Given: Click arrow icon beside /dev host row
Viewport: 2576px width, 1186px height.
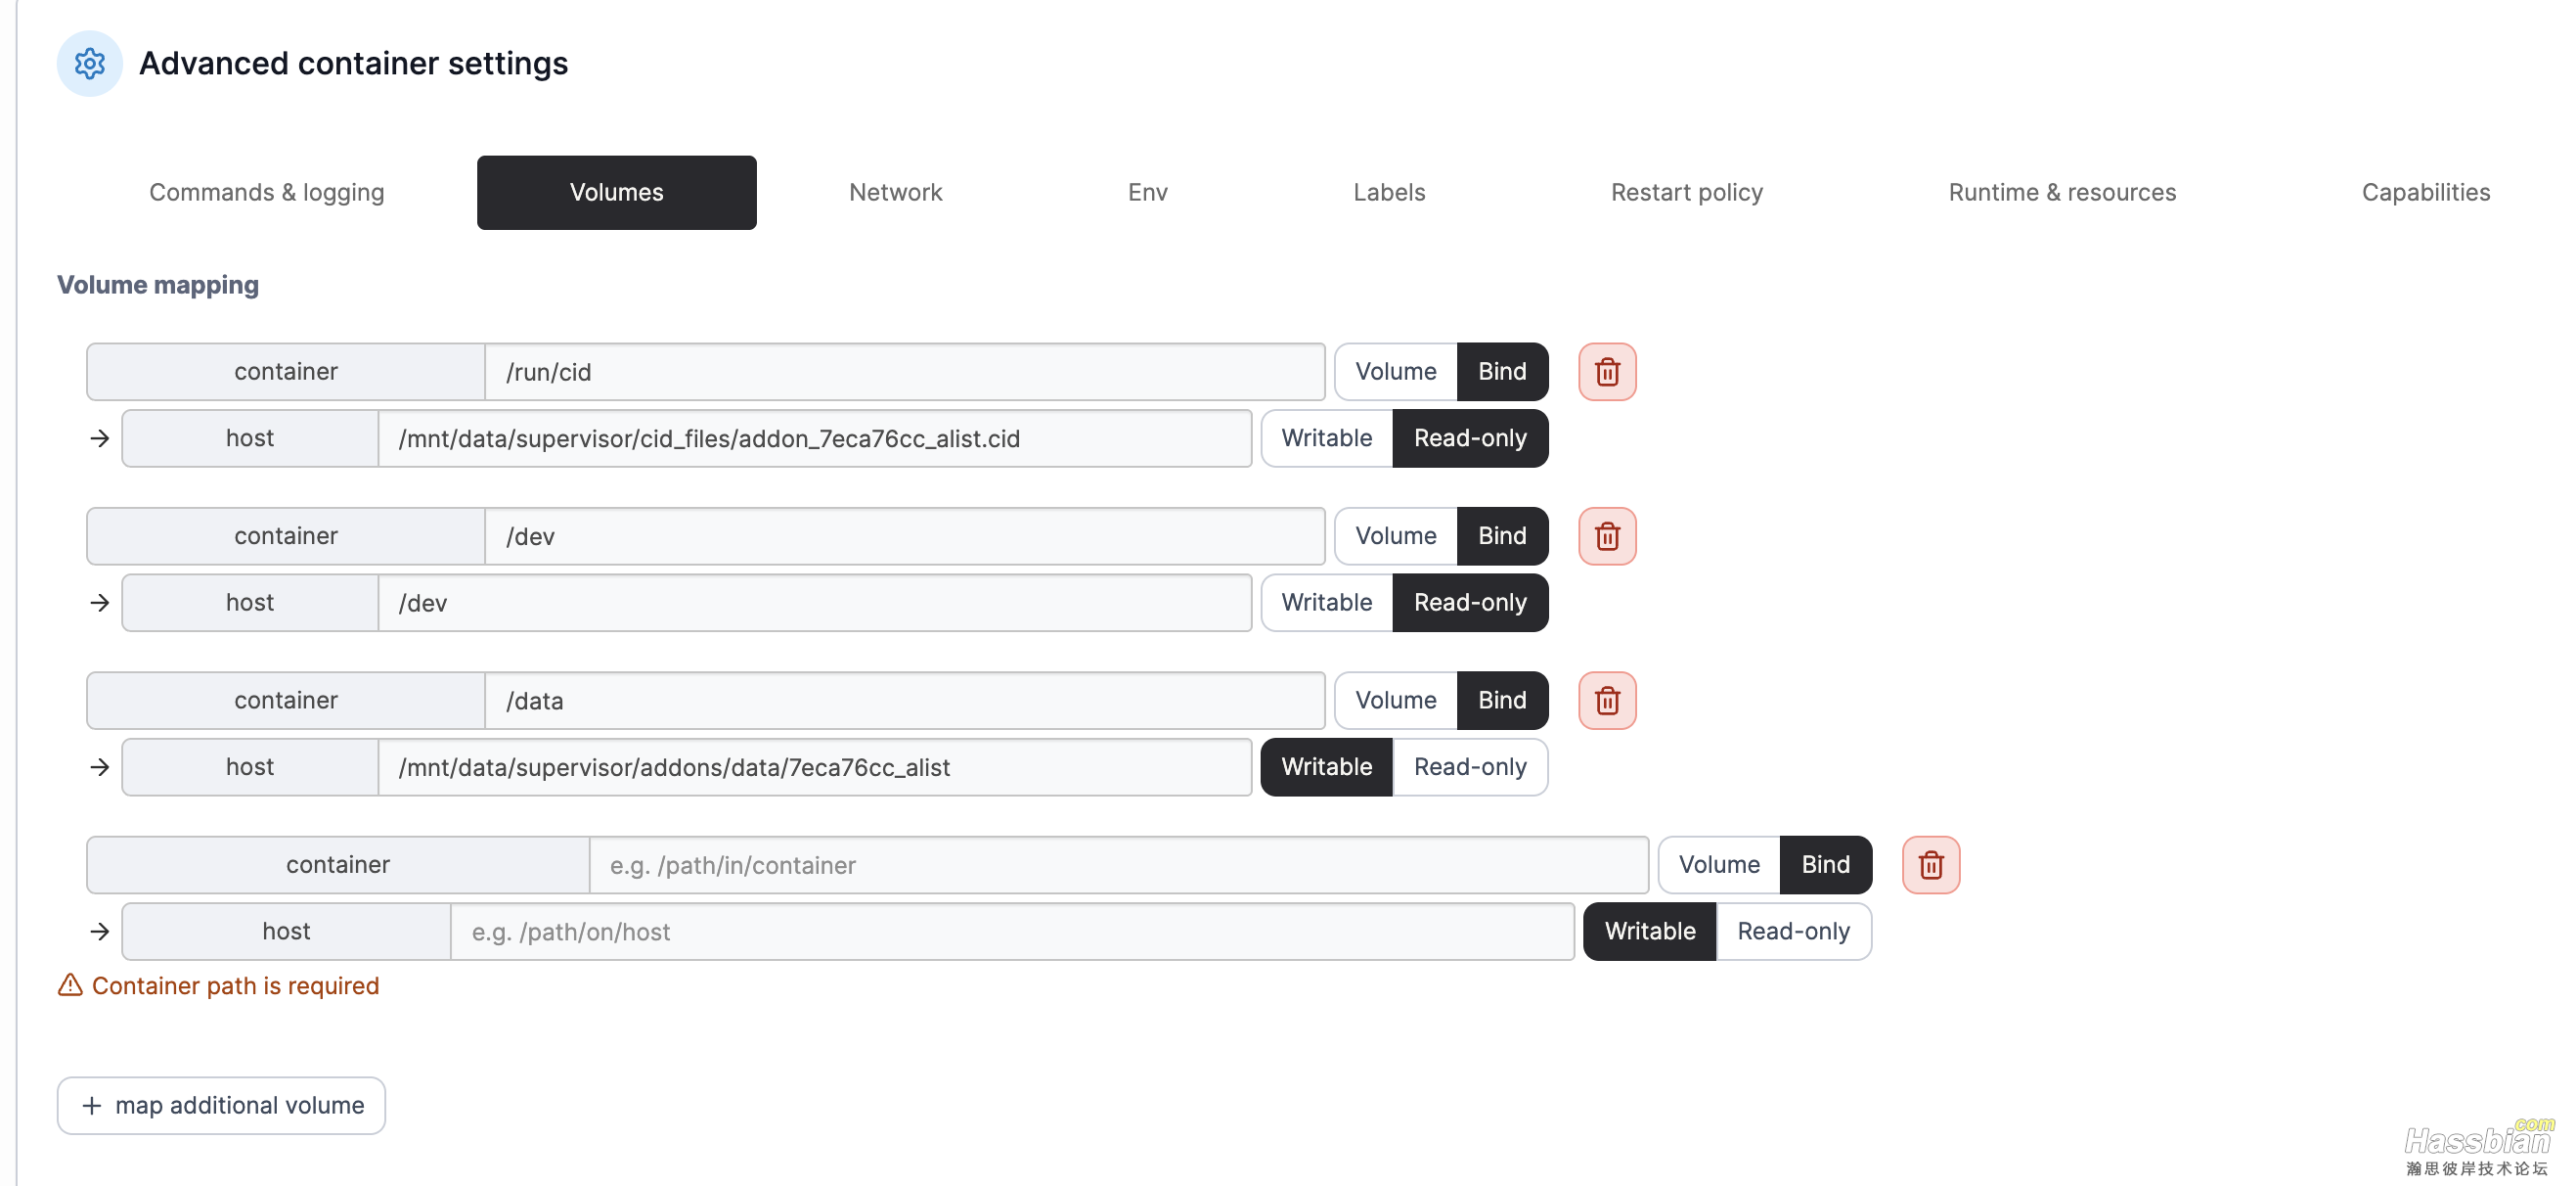Looking at the screenshot, I should [x=99, y=602].
